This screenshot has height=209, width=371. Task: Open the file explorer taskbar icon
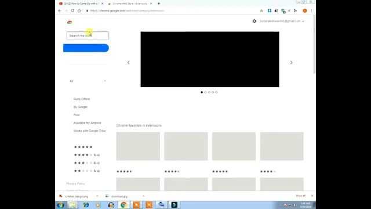point(72,205)
